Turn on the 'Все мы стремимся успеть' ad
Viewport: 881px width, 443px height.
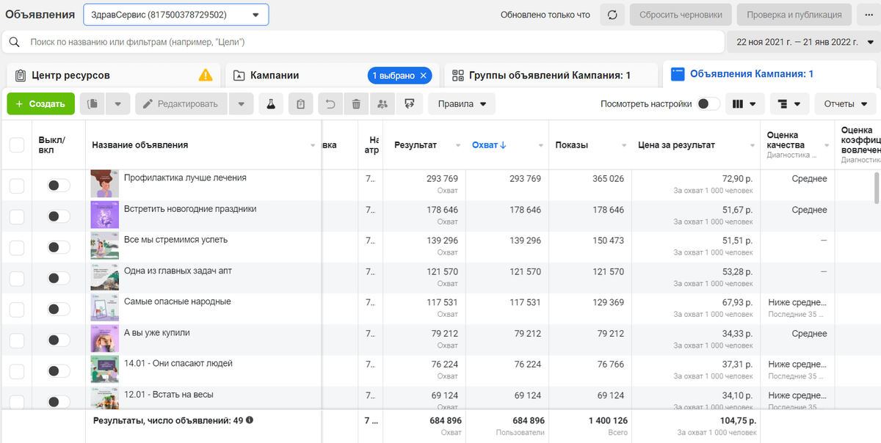[59, 247]
